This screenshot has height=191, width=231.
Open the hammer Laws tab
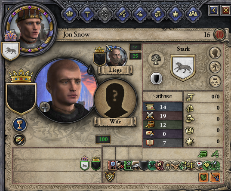coord(87,14)
